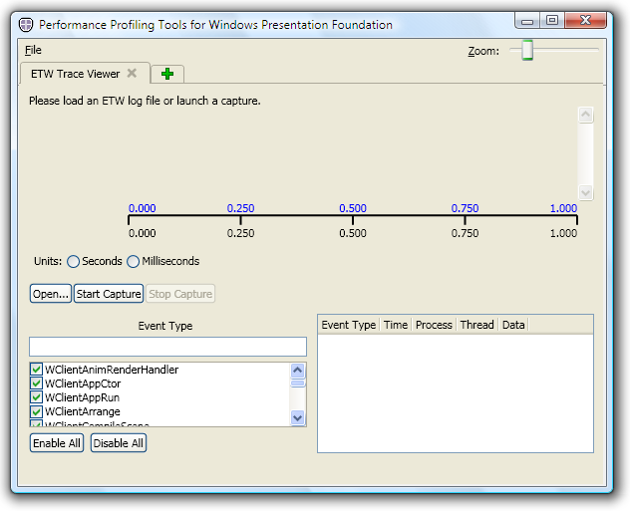Click the application shield icon in title bar

26,25
